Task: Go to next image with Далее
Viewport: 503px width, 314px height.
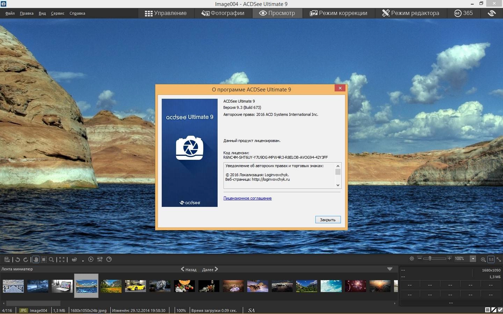Action: coord(210,269)
